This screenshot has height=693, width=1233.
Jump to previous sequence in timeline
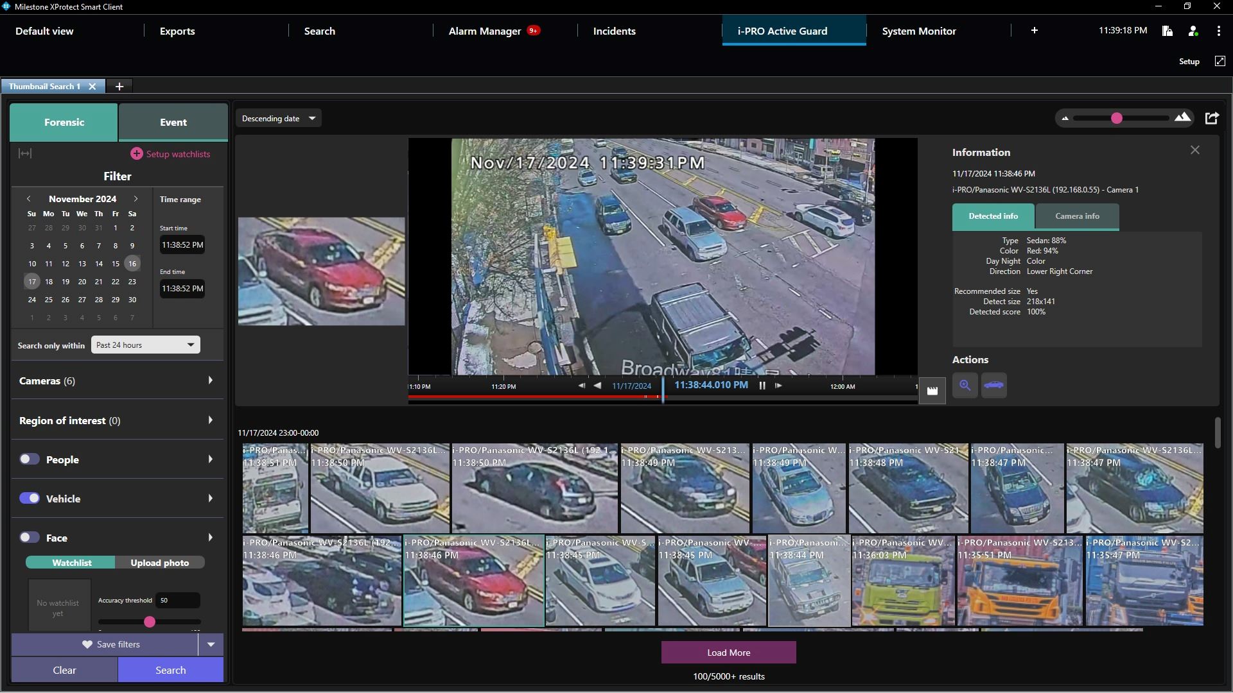(x=581, y=386)
